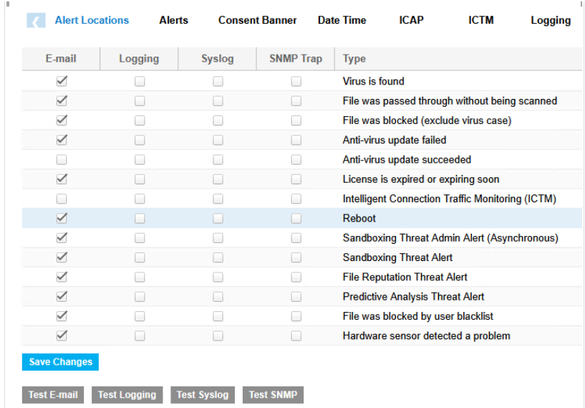Go to the Date Time tab
Screen dimensions: 585x408
342,20
